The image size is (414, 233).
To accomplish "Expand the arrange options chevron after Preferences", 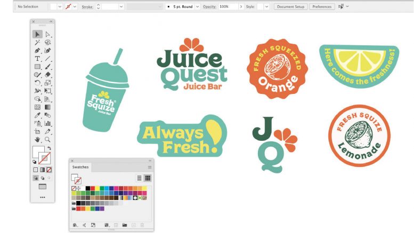I will (x=347, y=6).
